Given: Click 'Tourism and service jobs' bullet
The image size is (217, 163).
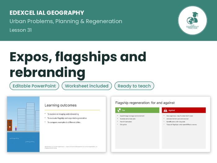Looking at the screenshot, I should pyautogui.click(x=128, y=119).
